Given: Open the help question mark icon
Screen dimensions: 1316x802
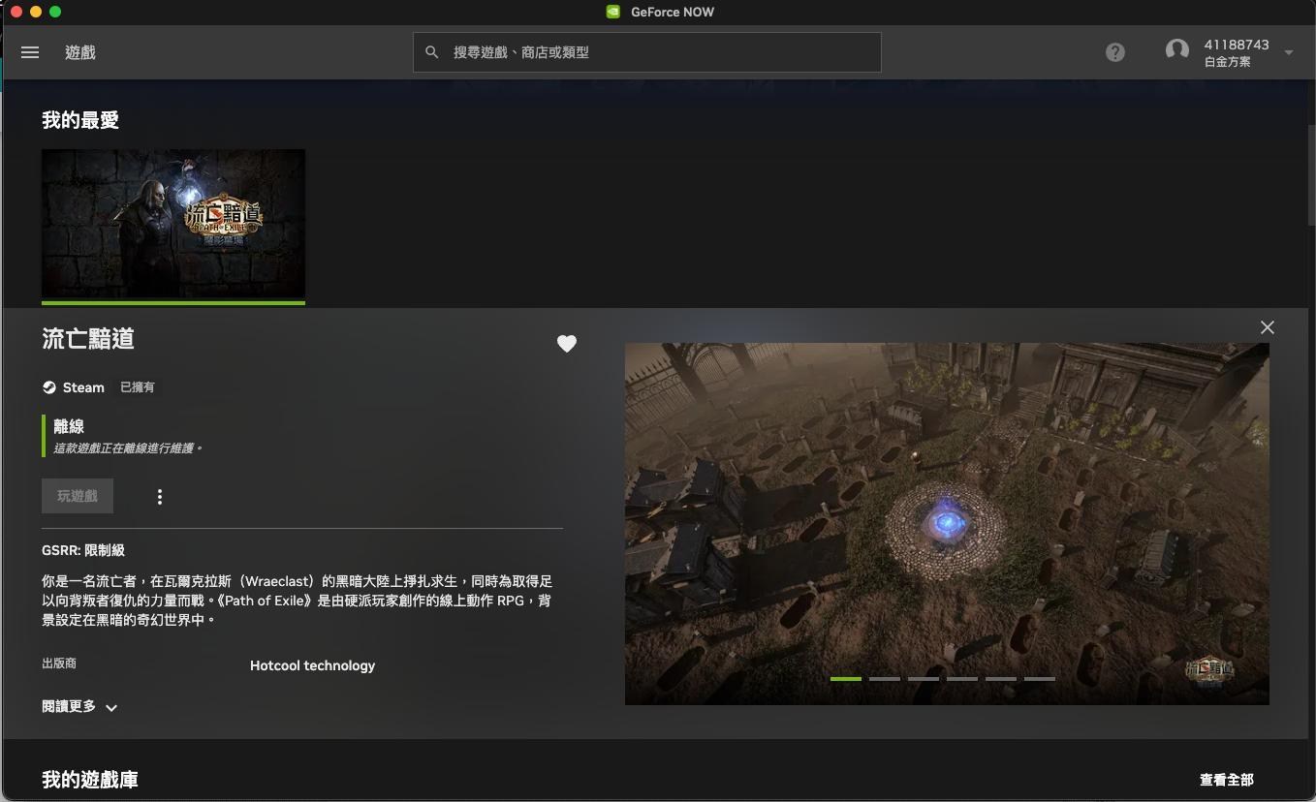Looking at the screenshot, I should 1115,52.
